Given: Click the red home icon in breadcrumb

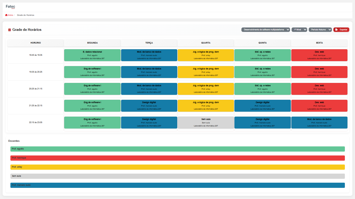Looking at the screenshot, I should (x=6, y=15).
